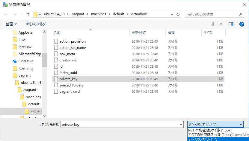The width and height of the screenshot is (249, 141).
Task: Open the 整理 menu
Action: pyautogui.click(x=11, y=24)
